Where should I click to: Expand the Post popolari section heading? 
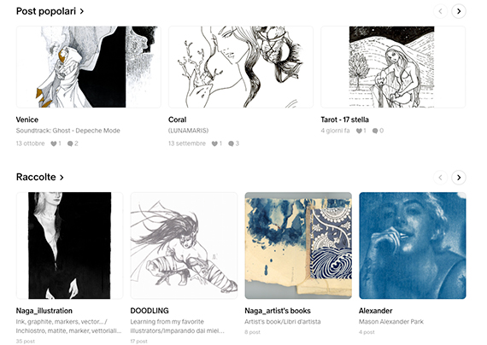pos(50,11)
